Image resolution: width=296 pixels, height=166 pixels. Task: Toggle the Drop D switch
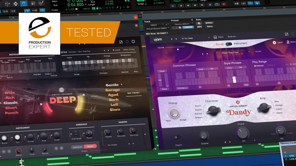pos(177,138)
